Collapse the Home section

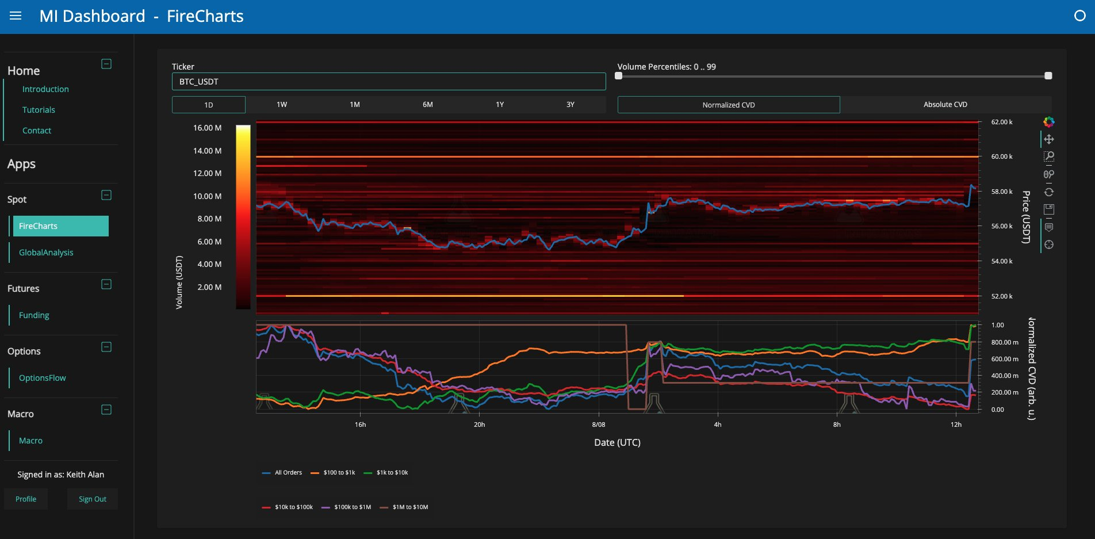click(x=106, y=64)
